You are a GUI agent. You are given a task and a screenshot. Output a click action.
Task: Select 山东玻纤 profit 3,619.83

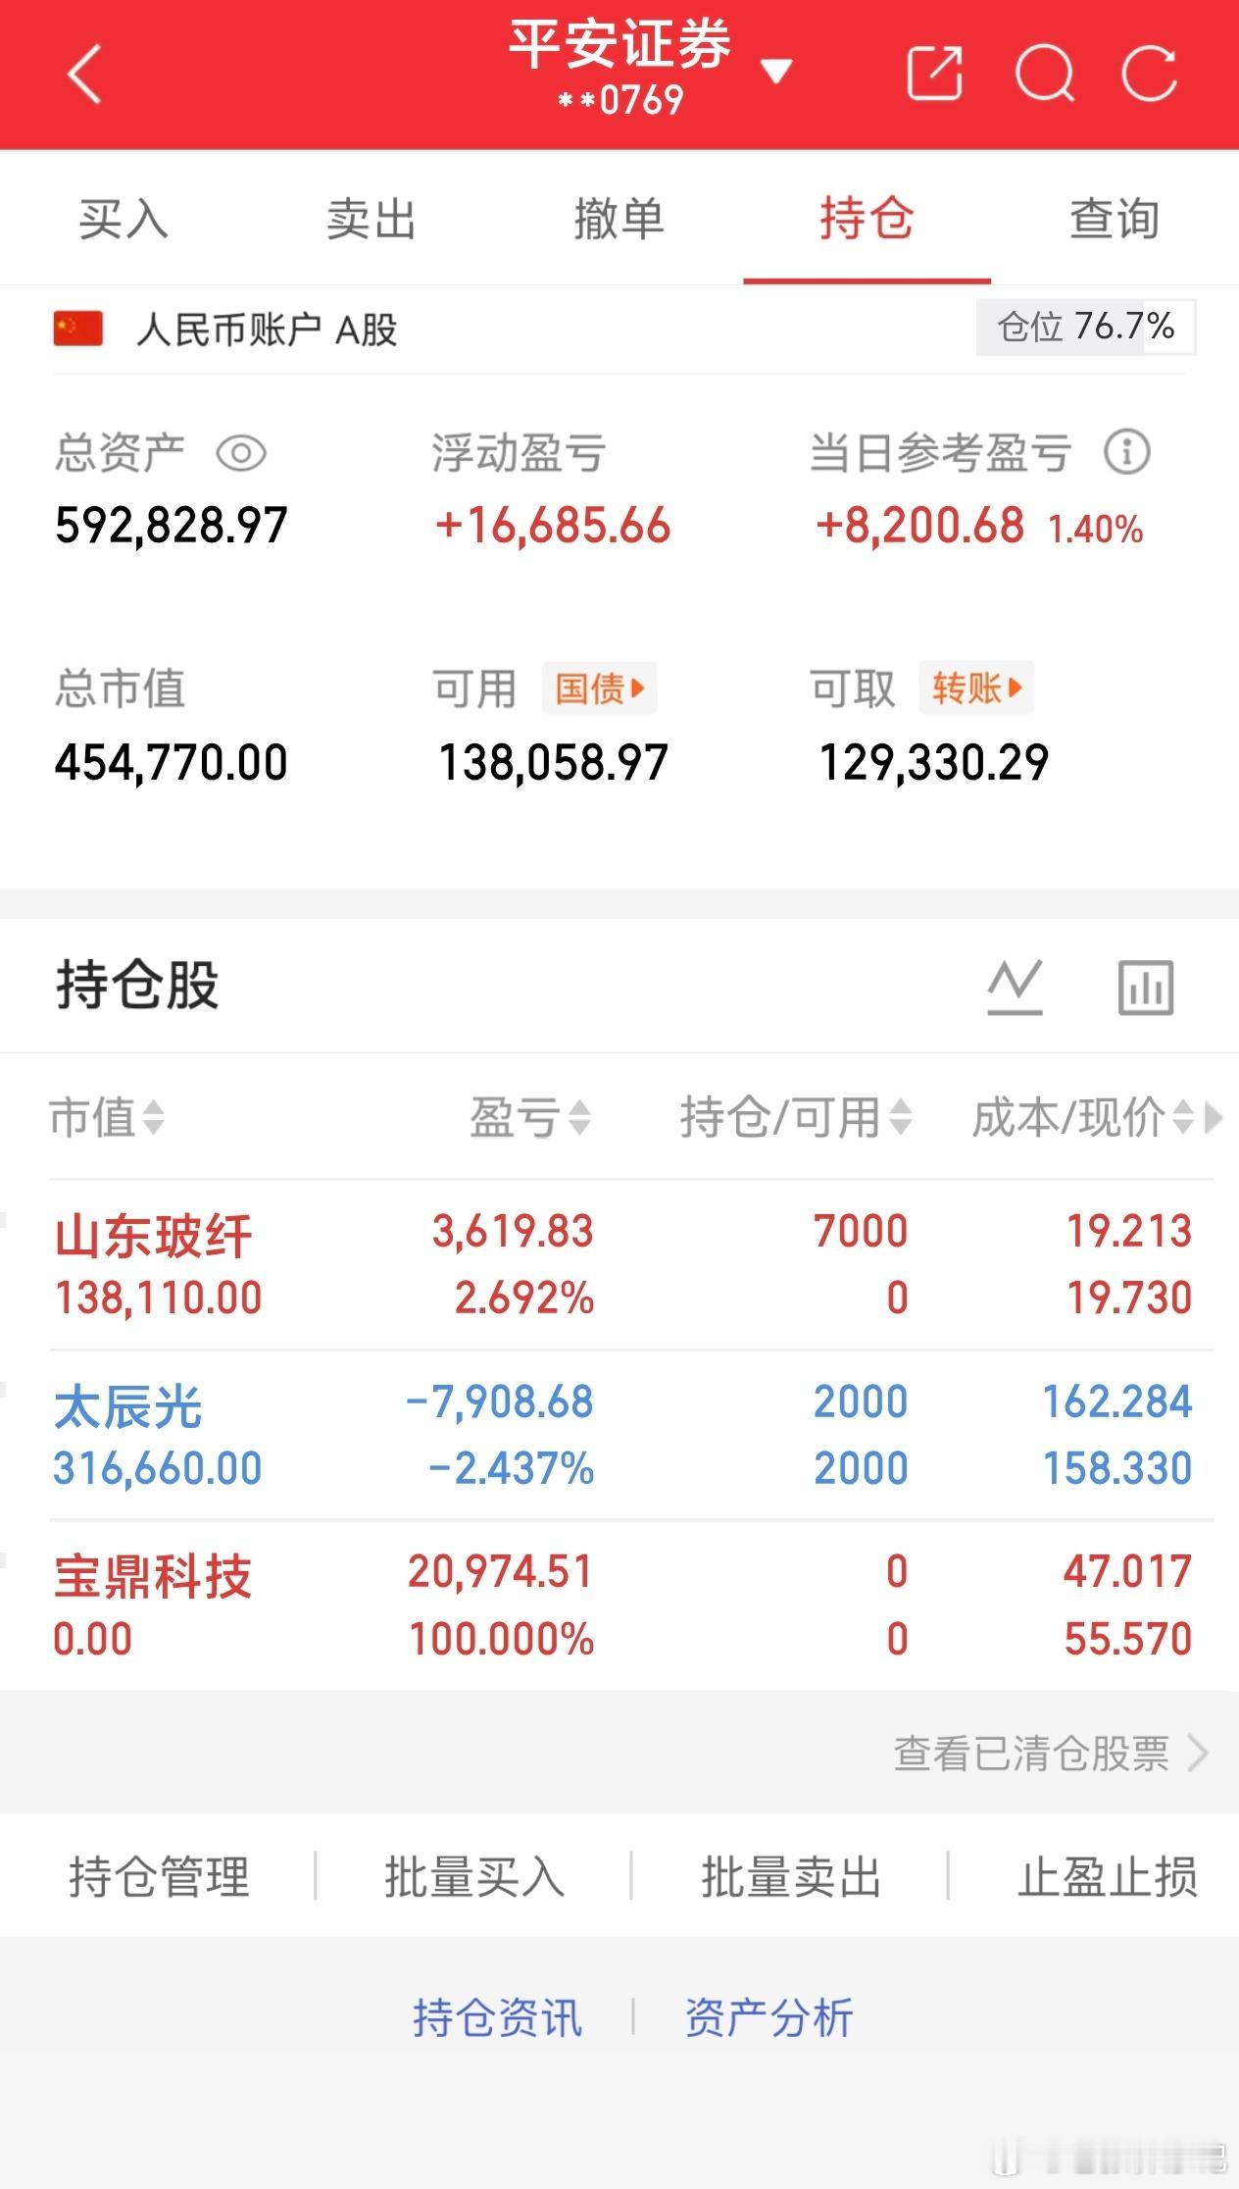pos(513,1231)
